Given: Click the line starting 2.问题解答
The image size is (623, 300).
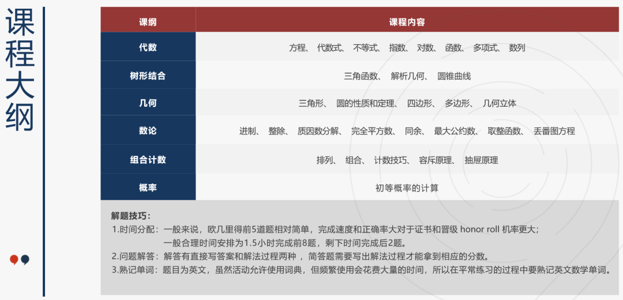Looking at the screenshot, I should tap(300, 256).
